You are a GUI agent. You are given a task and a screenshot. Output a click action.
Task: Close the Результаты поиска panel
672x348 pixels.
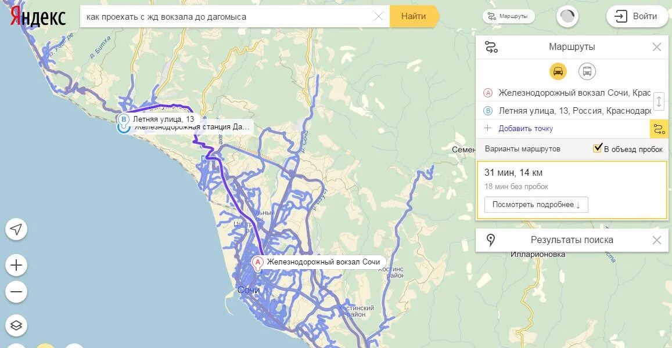656,240
